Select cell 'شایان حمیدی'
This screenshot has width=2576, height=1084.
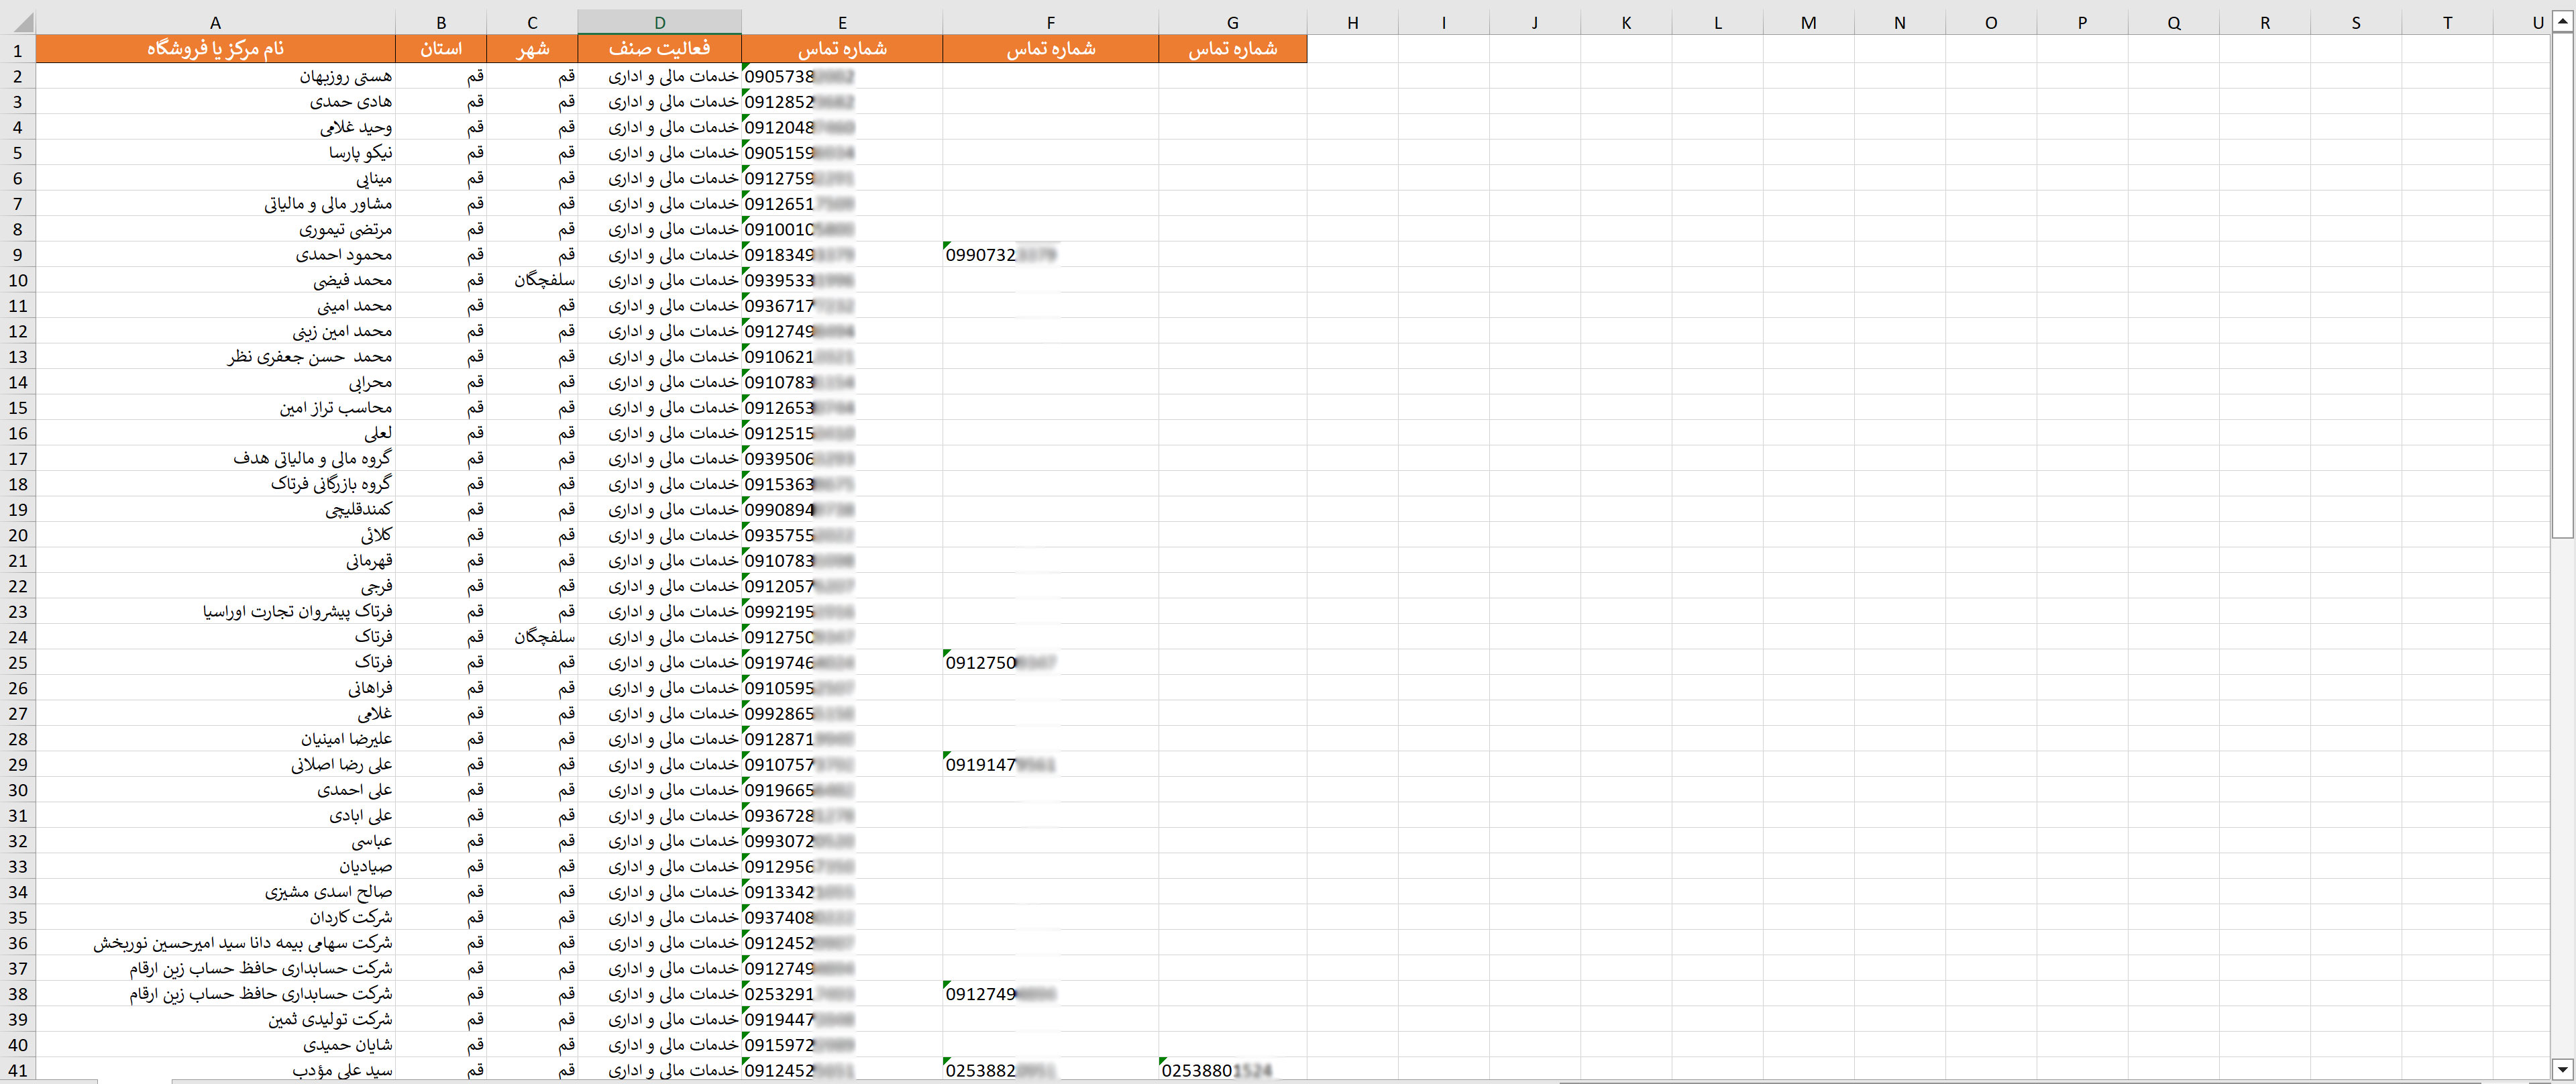click(215, 1045)
